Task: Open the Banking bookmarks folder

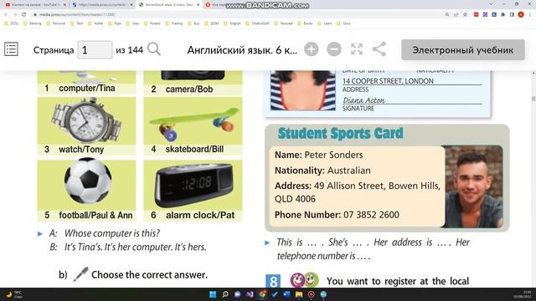Action: coord(33,23)
